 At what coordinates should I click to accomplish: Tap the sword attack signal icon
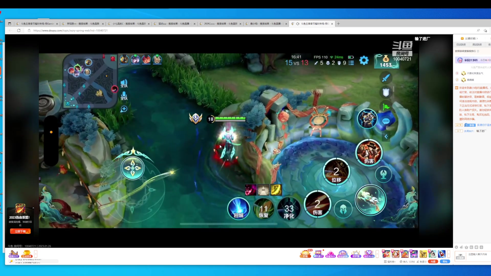click(x=386, y=78)
